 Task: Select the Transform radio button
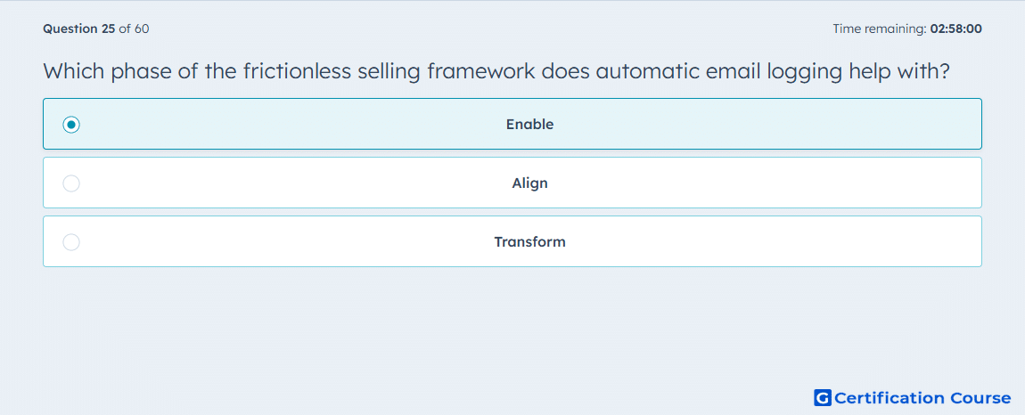71,242
